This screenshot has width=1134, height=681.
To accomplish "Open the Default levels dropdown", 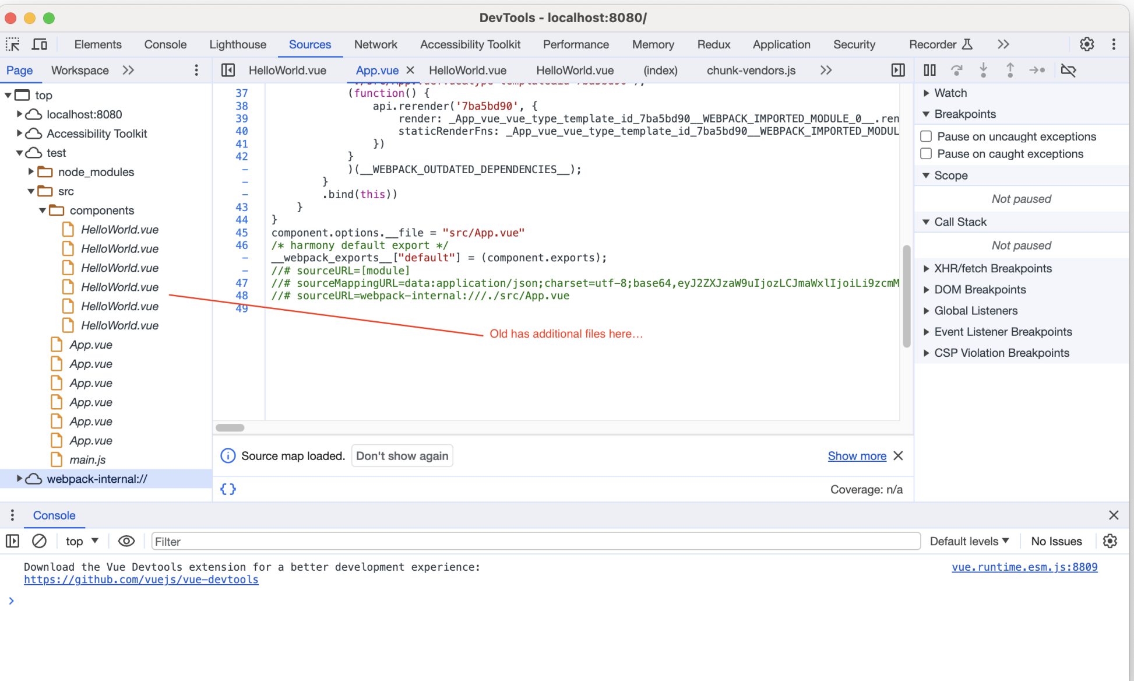I will [969, 541].
